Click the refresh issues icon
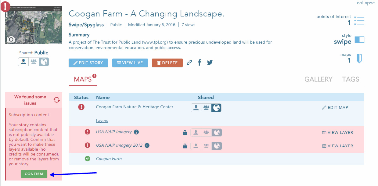378x186 pixels. click(56, 100)
